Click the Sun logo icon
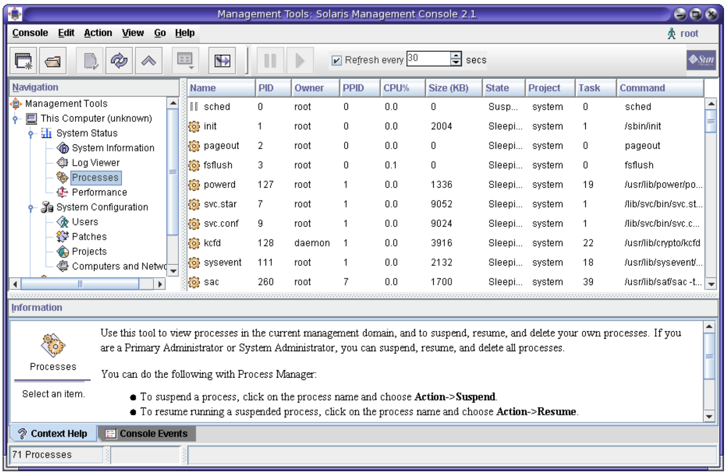Viewport: 727px width, 474px height. click(x=701, y=60)
